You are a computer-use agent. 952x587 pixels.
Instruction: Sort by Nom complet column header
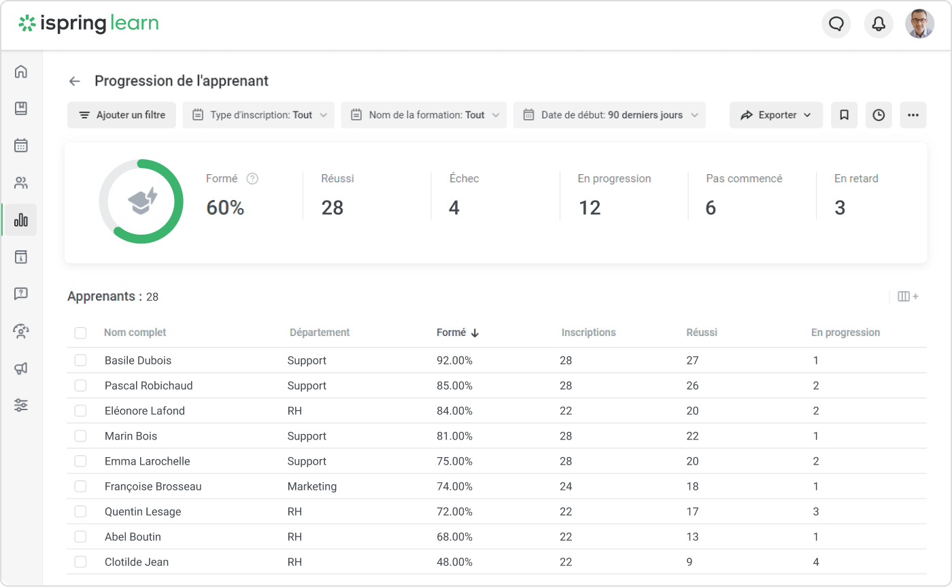(x=135, y=333)
